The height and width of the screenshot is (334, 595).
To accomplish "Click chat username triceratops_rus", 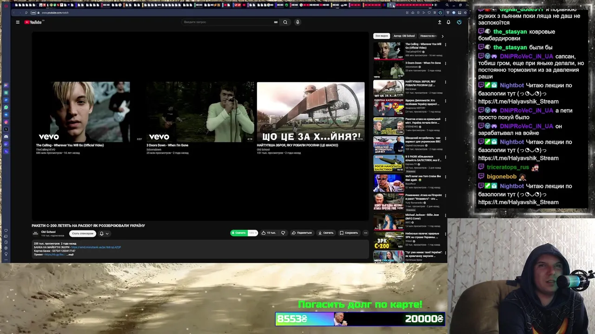I will [x=508, y=167].
